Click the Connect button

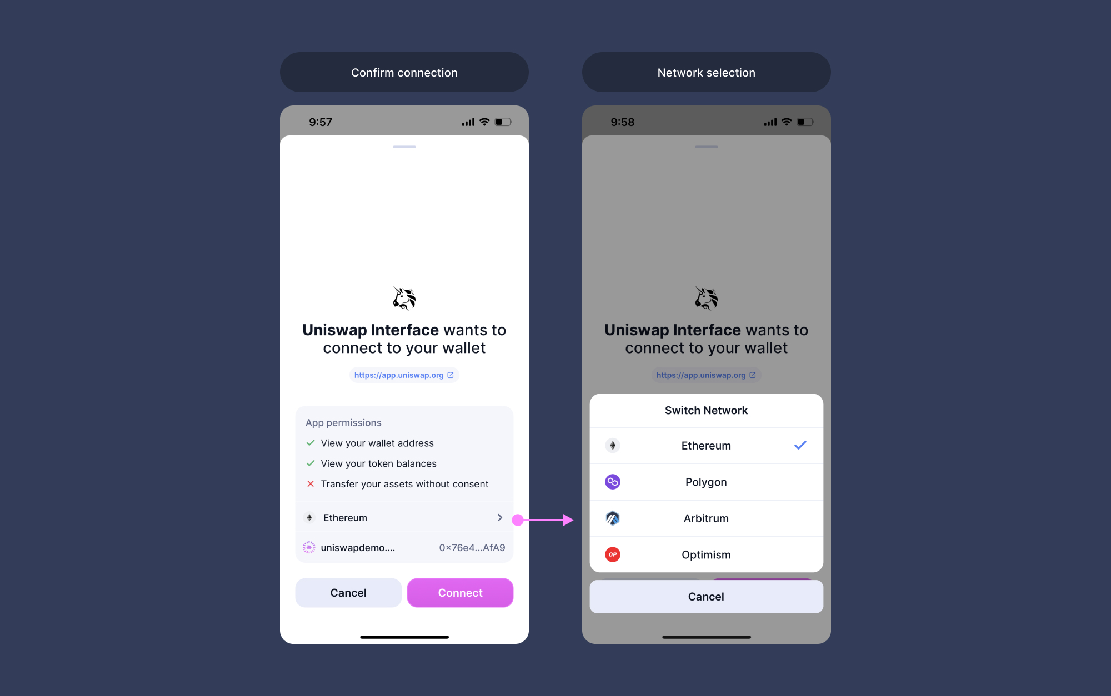(x=459, y=593)
